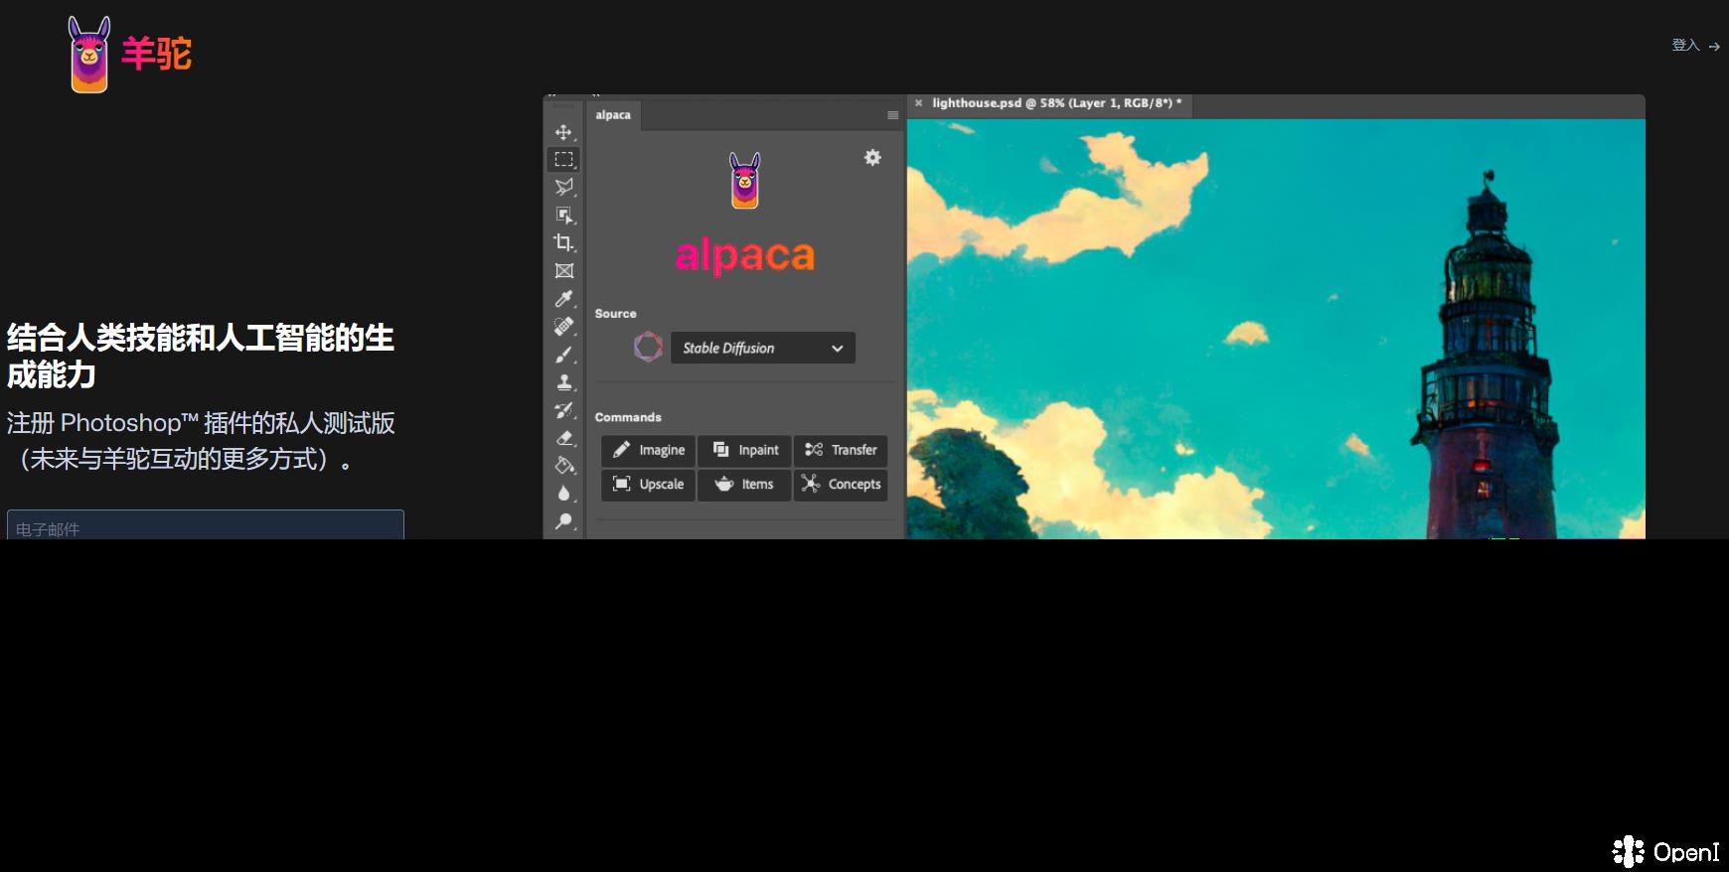The image size is (1729, 872).
Task: Collapse the toolbar with double-arrow expander
Action: point(551,96)
